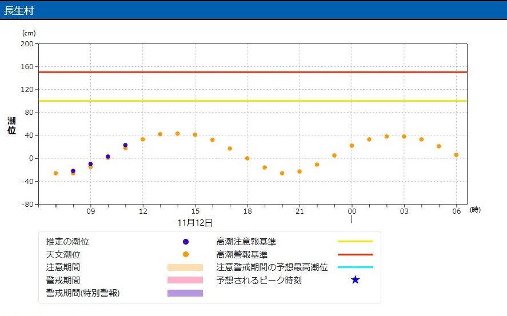Click the estimated tide point at 08 o'clock
This screenshot has height=316, width=507.
(73, 171)
